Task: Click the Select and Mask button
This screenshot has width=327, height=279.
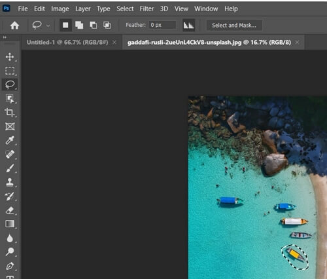Action: click(x=234, y=26)
